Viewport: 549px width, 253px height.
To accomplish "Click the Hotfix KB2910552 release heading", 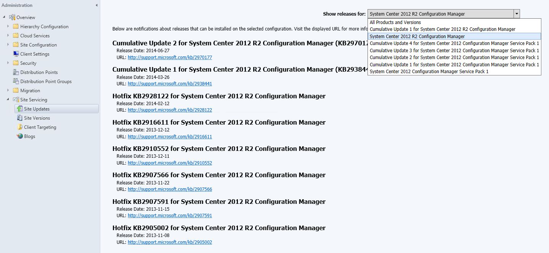I will pyautogui.click(x=219, y=149).
